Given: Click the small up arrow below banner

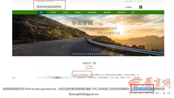Looking at the screenshot, I should [x=140, y=57].
